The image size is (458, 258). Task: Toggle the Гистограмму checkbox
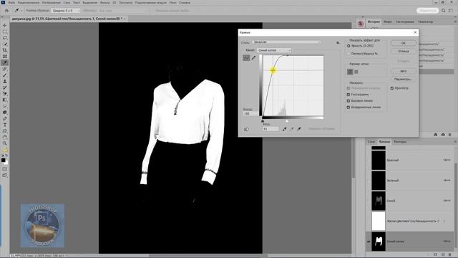coord(349,95)
